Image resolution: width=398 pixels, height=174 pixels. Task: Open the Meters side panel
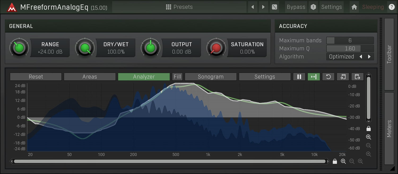389,128
